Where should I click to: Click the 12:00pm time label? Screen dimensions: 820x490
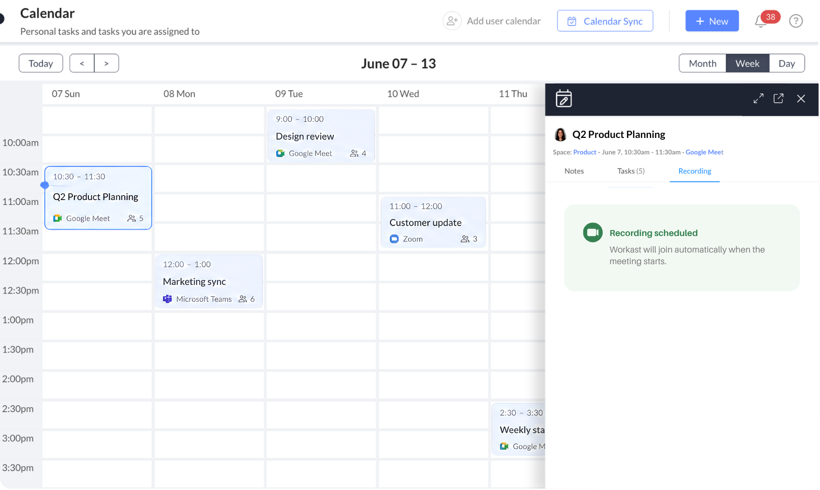(20, 261)
